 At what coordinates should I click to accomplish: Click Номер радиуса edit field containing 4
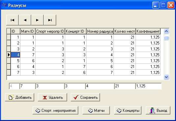coord(100,86)
